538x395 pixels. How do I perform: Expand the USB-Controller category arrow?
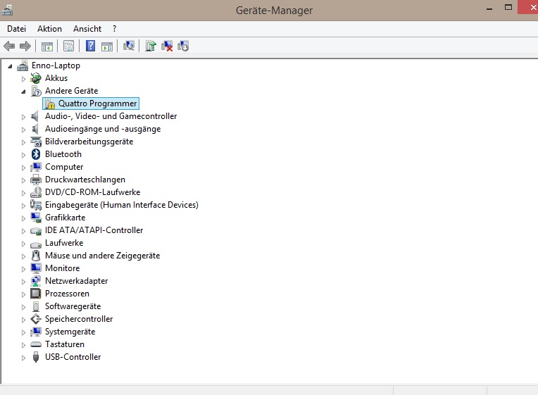coord(23,357)
